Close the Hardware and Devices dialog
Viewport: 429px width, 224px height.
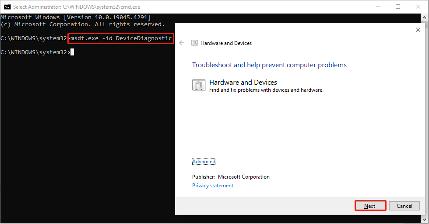pos(418,30)
